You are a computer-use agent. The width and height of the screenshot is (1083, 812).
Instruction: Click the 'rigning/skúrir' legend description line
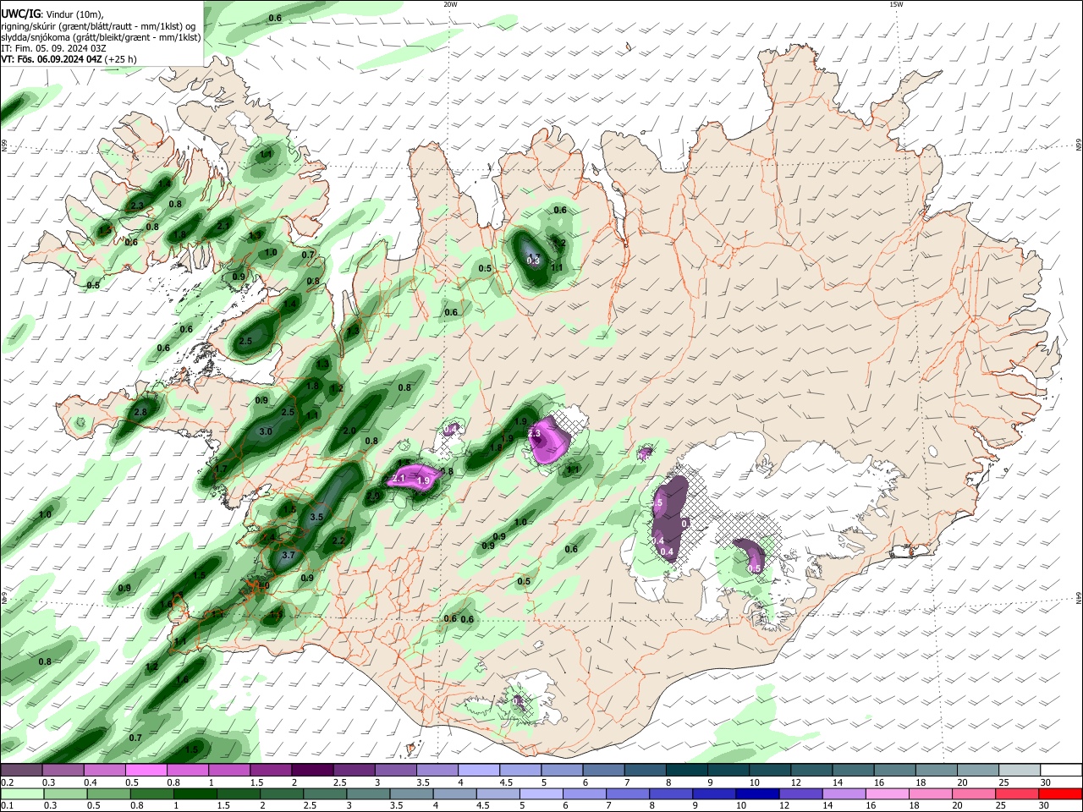[98, 26]
